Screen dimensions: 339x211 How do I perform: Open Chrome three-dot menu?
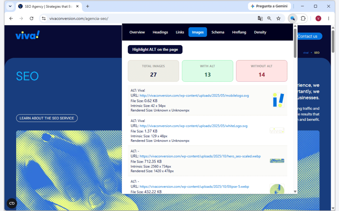[x=328, y=18]
